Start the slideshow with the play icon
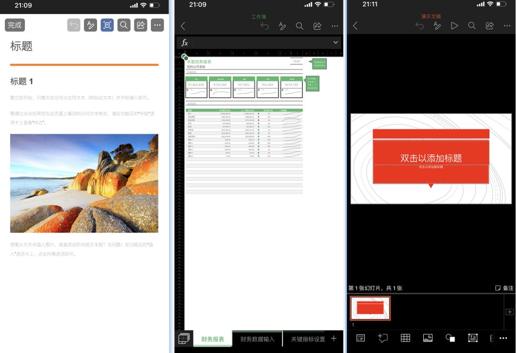The image size is (516, 353). click(x=454, y=26)
